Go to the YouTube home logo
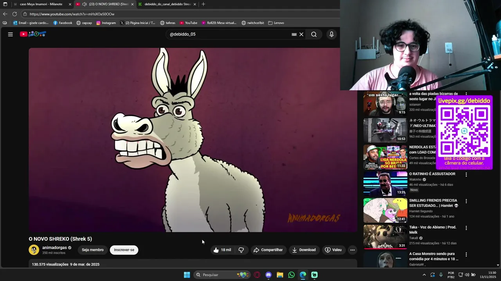This screenshot has width=501, height=281. click(x=33, y=34)
